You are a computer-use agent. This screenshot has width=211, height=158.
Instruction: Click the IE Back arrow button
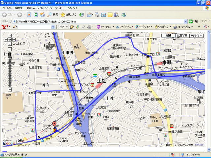[4, 14]
